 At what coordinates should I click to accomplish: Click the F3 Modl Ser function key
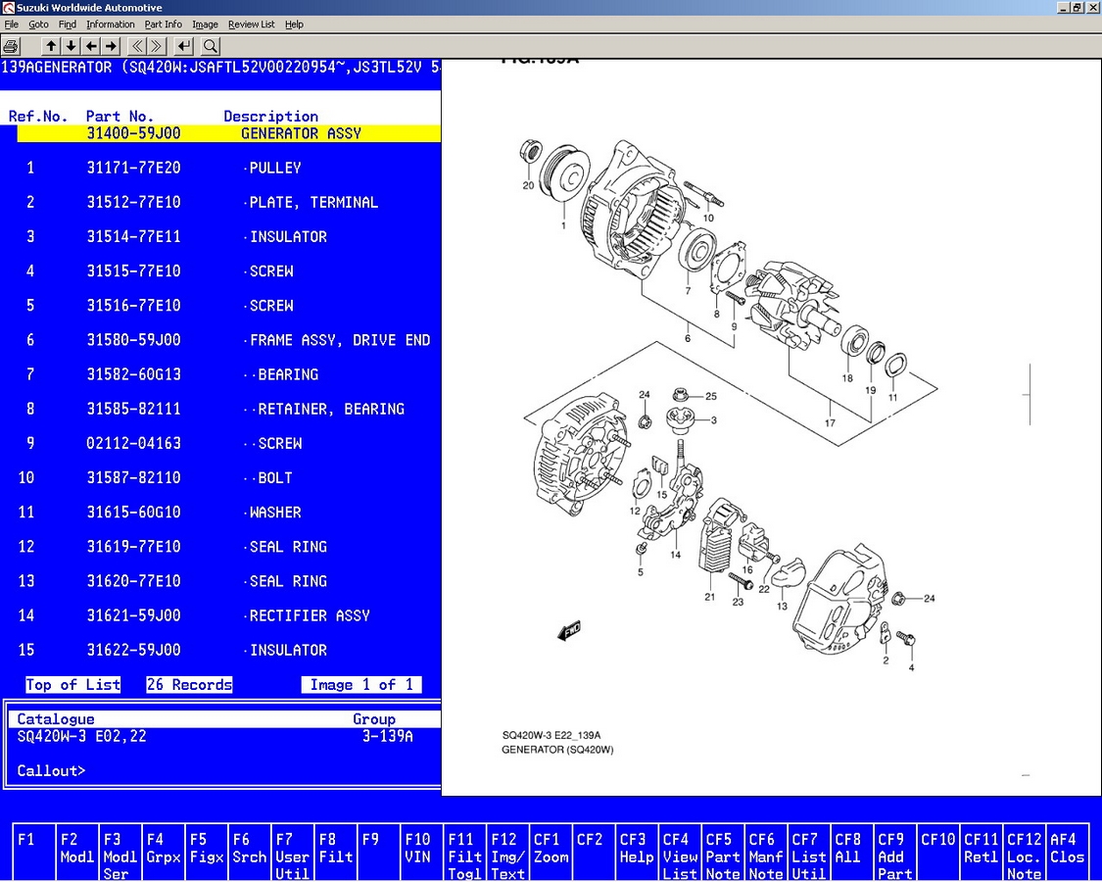click(120, 853)
